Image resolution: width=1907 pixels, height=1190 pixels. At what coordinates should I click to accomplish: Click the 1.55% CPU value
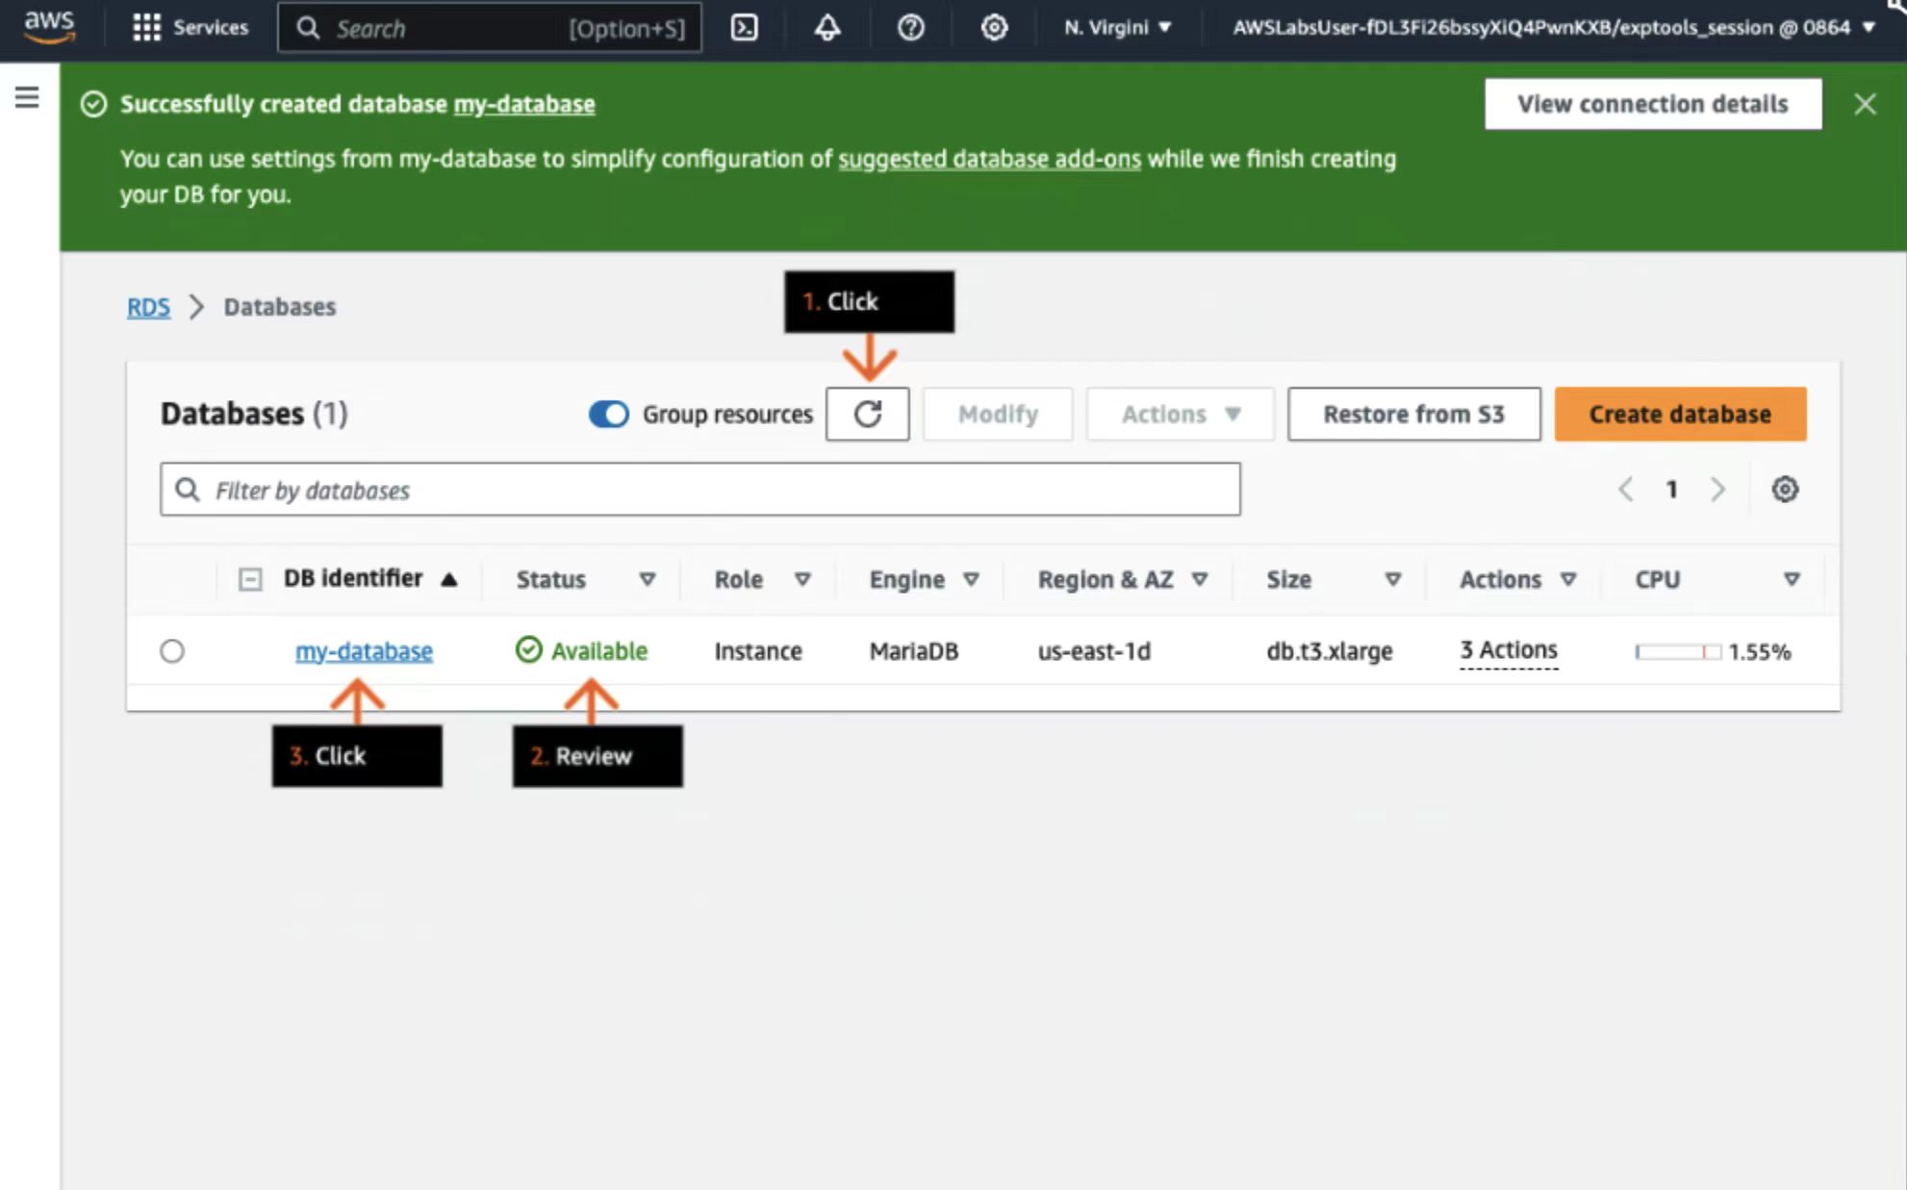click(x=1760, y=652)
